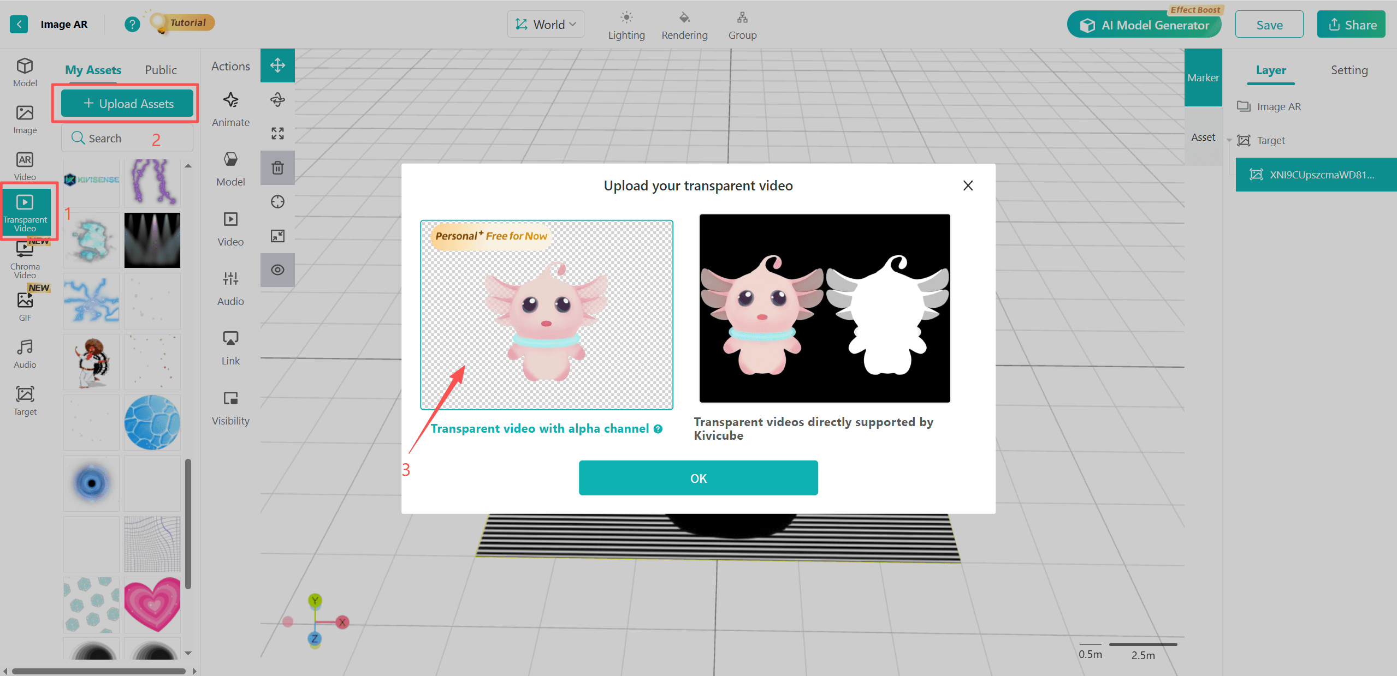
Task: Choose the Kivicube supported transparent video option
Action: 825,308
